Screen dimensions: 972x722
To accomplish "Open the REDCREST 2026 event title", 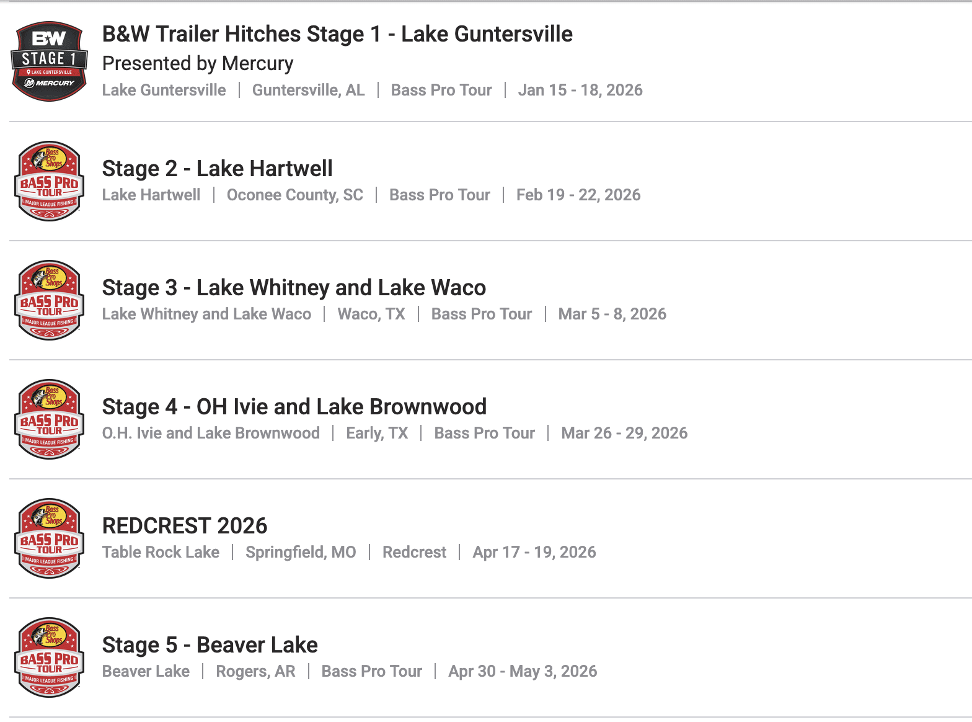I will pos(185,526).
